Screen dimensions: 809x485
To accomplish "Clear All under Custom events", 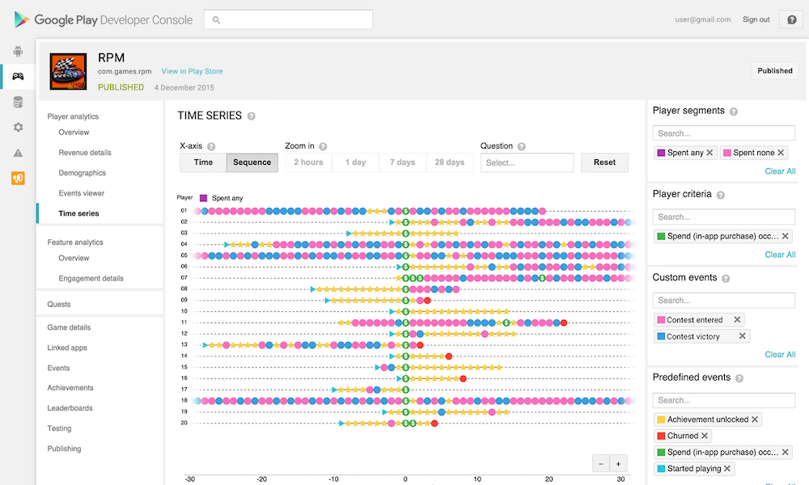I will (780, 355).
